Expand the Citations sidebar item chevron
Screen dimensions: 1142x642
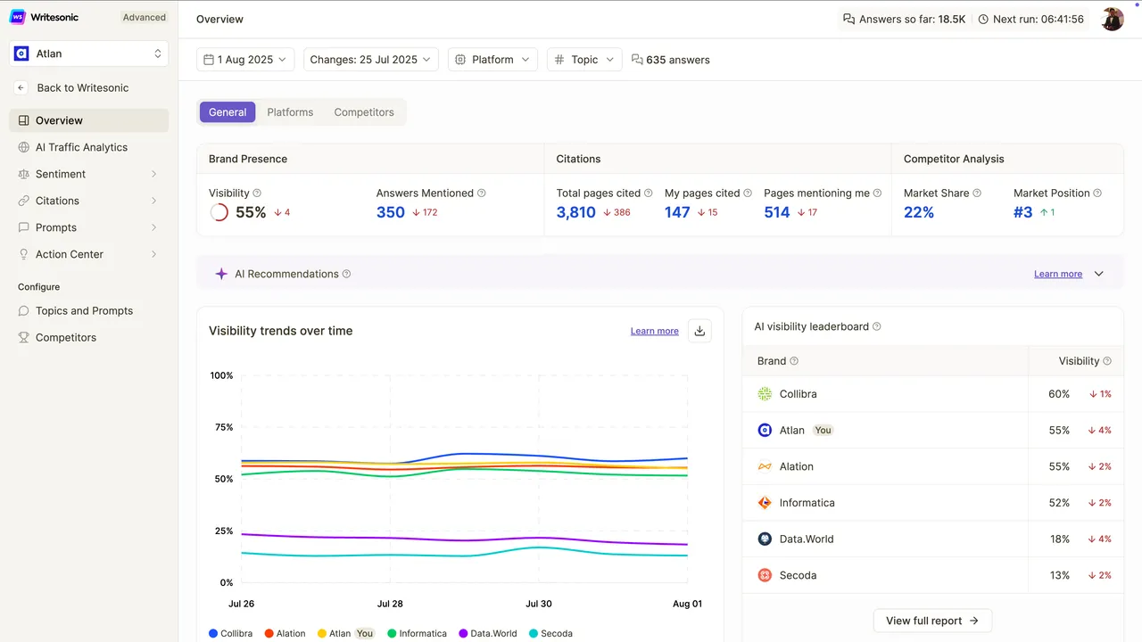point(153,201)
